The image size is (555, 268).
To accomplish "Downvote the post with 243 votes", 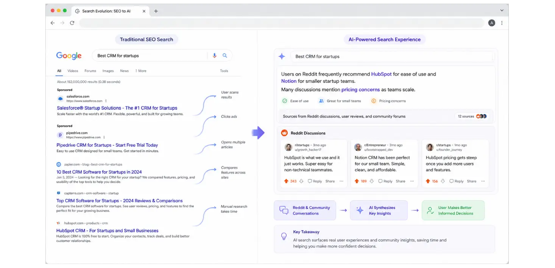I will pos(302,181).
